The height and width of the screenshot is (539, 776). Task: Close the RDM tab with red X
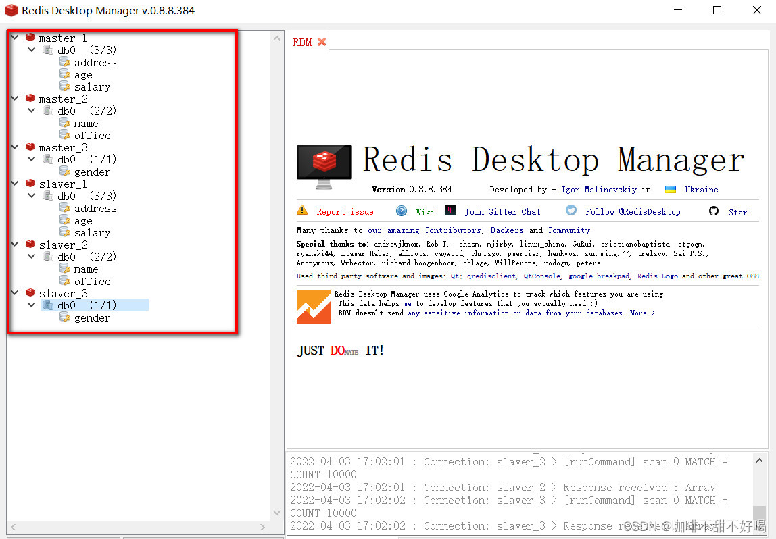322,41
